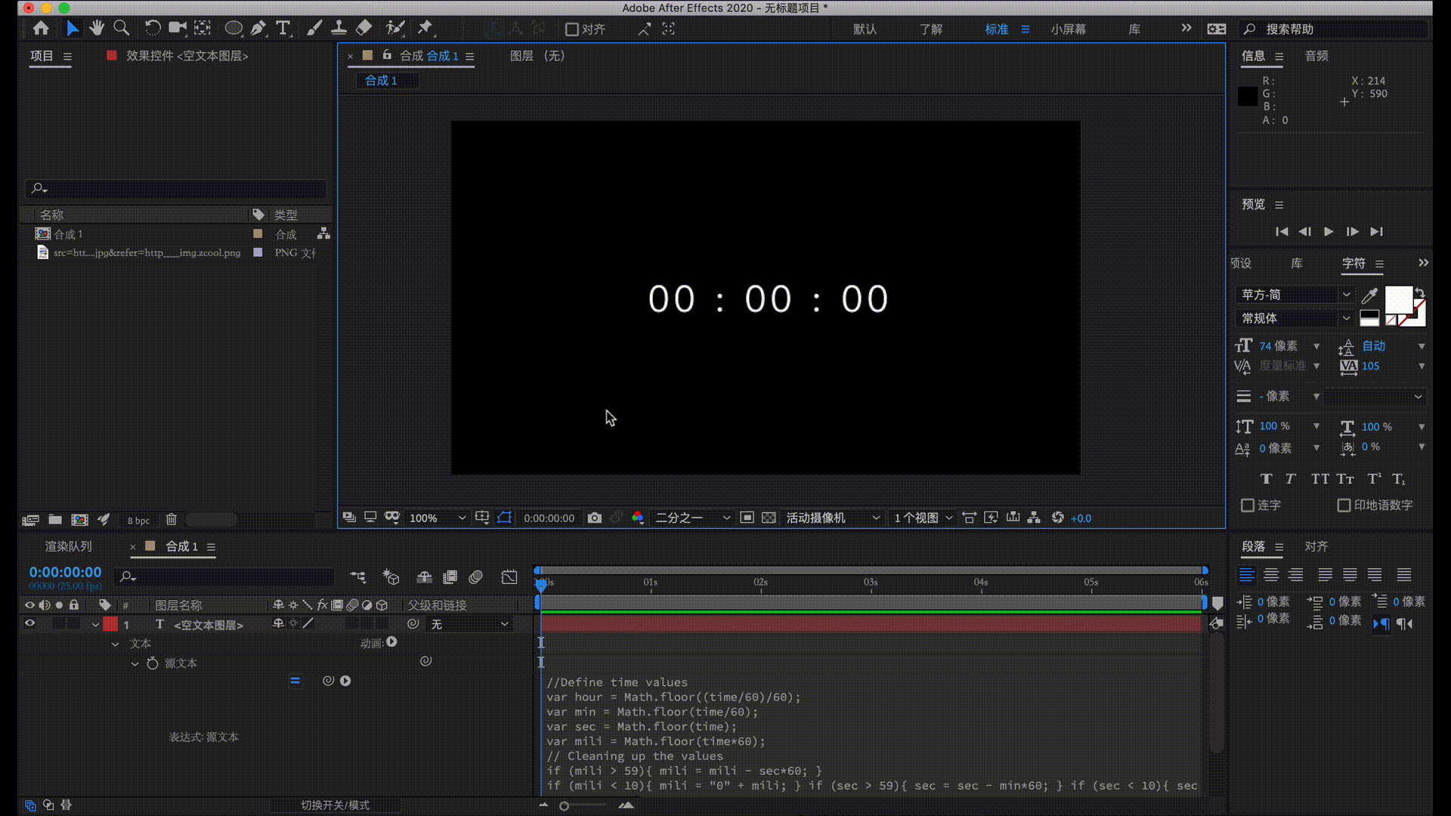
Task: Open the graph editor icon
Action: (509, 577)
